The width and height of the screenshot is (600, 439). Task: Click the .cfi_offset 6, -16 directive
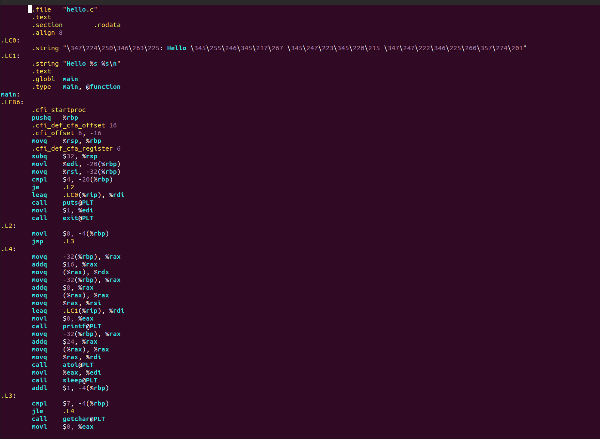click(67, 133)
